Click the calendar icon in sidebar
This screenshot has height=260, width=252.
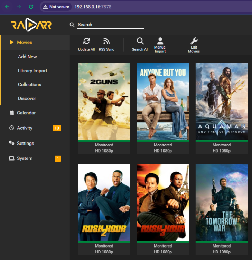(x=11, y=113)
